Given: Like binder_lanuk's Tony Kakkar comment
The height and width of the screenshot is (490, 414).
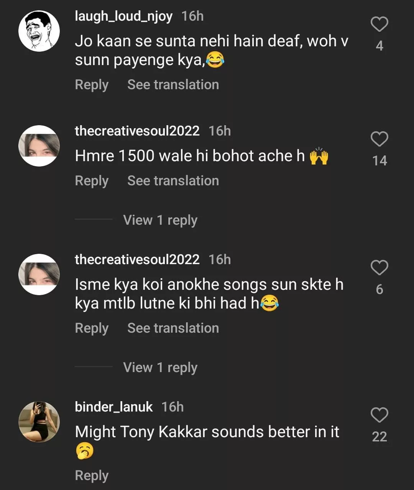Looking at the screenshot, I should pyautogui.click(x=379, y=415).
